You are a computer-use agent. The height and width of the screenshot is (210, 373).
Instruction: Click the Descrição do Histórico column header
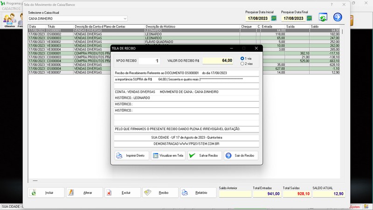point(192,27)
